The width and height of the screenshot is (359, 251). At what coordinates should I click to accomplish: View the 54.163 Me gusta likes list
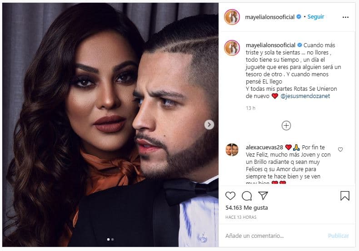pos(247,208)
